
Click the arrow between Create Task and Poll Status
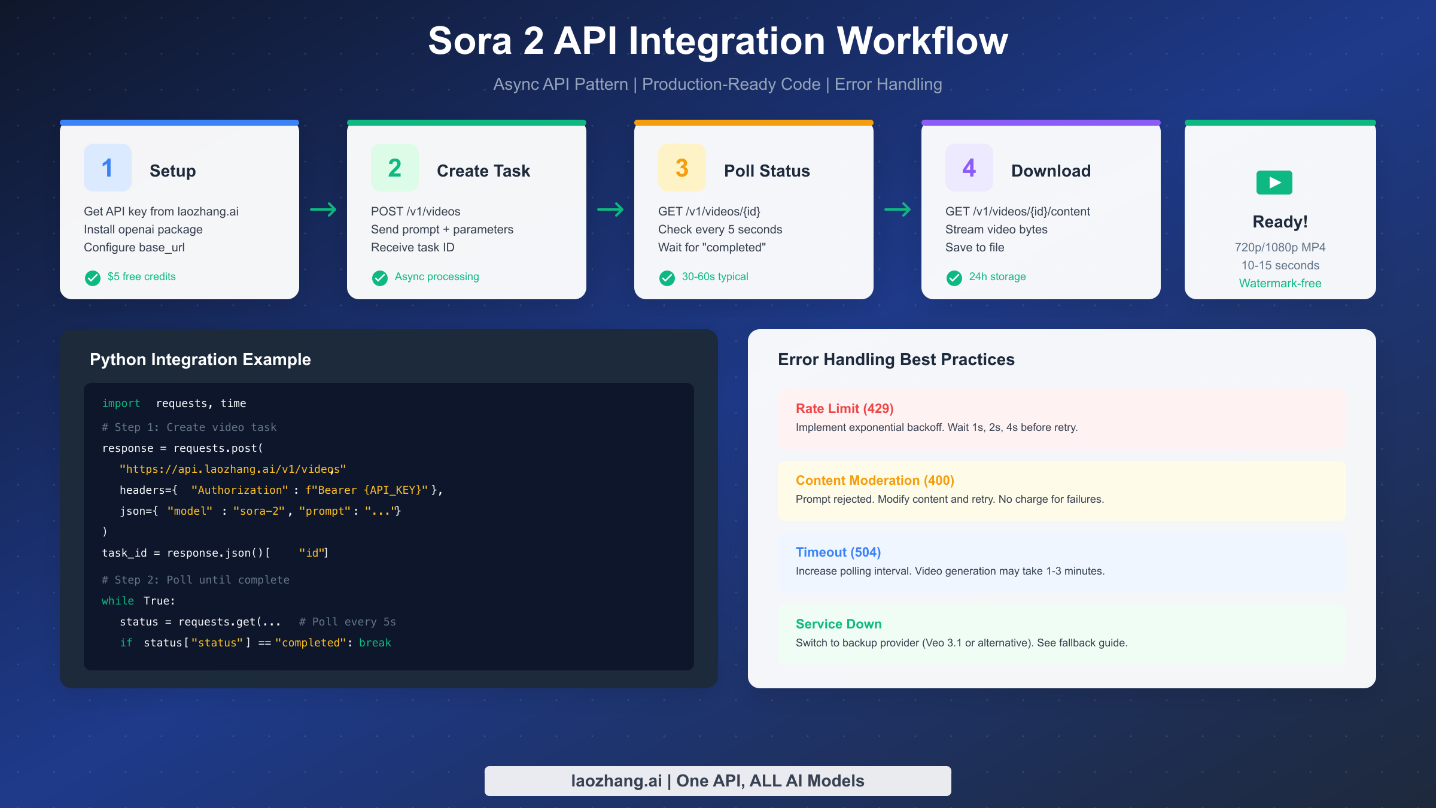click(610, 210)
